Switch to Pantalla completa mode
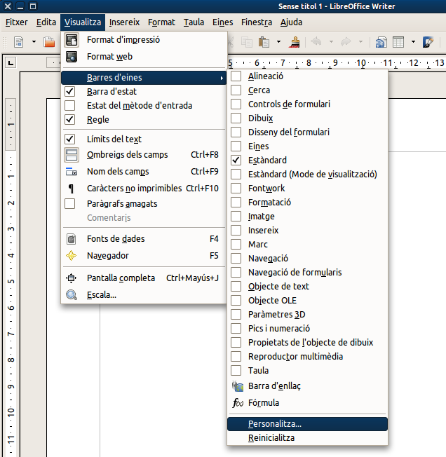Viewport: 446px width, 457px height. (144, 278)
